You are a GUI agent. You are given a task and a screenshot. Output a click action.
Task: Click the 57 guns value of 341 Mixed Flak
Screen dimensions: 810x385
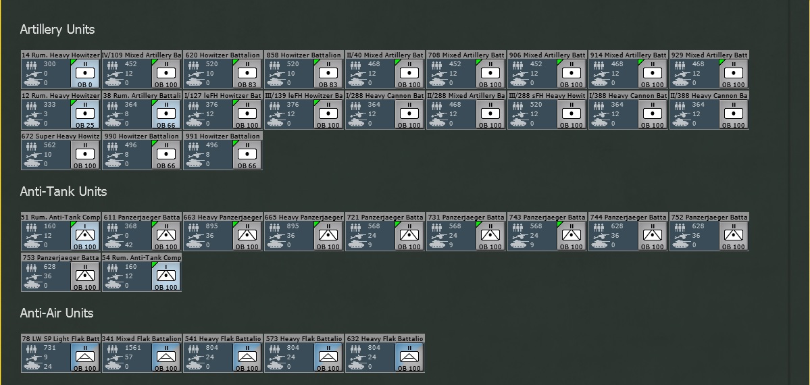click(x=128, y=357)
